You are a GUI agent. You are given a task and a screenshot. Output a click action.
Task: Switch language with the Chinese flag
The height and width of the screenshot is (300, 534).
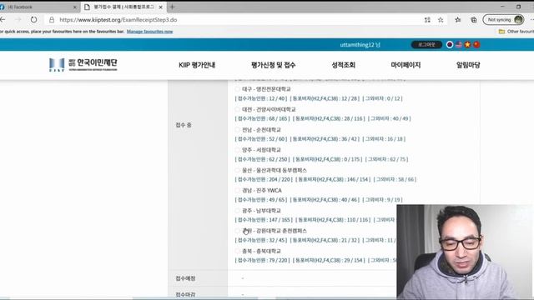pyautogui.click(x=476, y=44)
